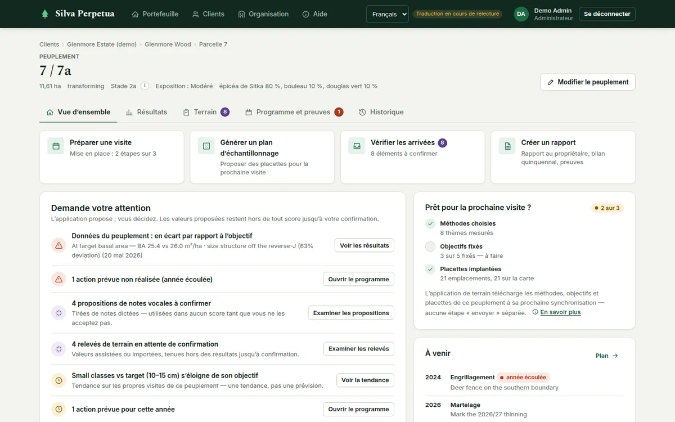Click the 3 sur 5 fixés — à faire text
This screenshot has height=422, width=675.
pos(471,255)
